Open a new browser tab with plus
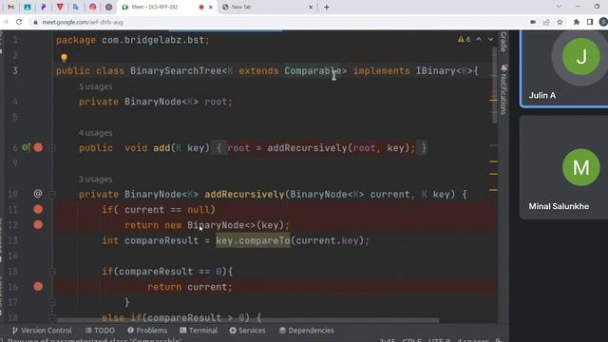 point(327,7)
